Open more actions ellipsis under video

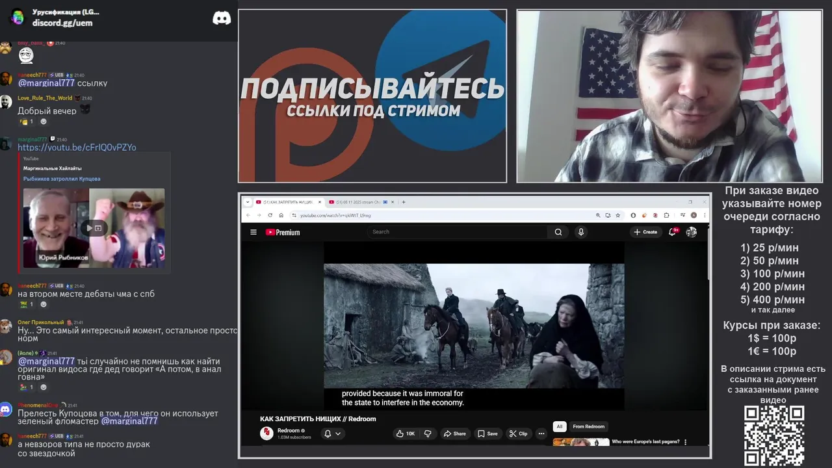coord(541,434)
